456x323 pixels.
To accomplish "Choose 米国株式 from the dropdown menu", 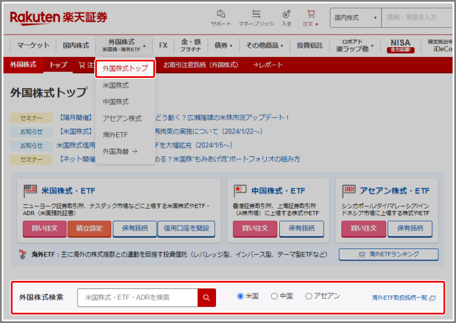I will 116,85.
